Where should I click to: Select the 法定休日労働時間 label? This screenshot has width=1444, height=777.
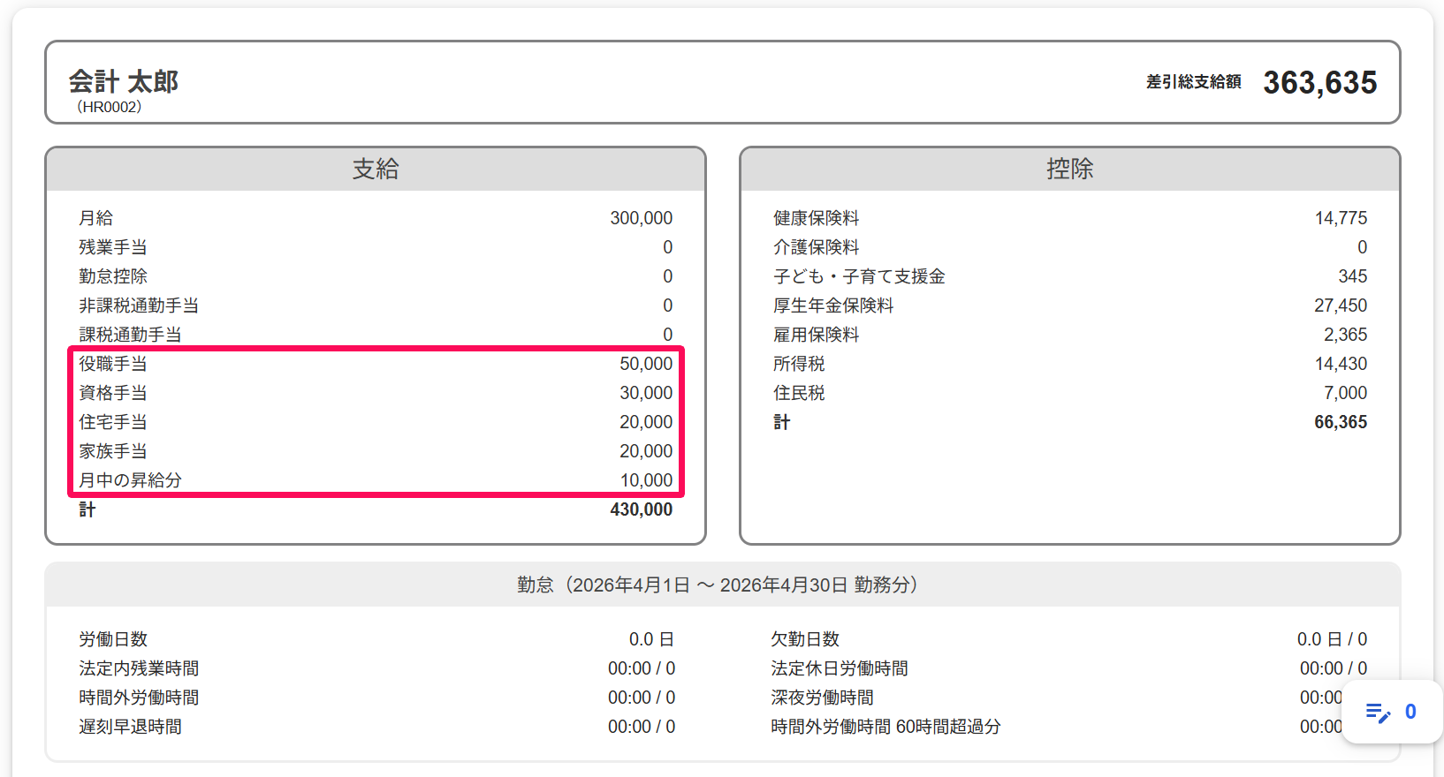tap(839, 668)
